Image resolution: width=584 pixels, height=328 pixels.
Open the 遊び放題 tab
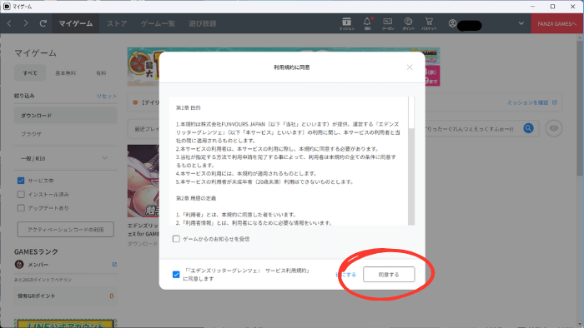point(202,23)
